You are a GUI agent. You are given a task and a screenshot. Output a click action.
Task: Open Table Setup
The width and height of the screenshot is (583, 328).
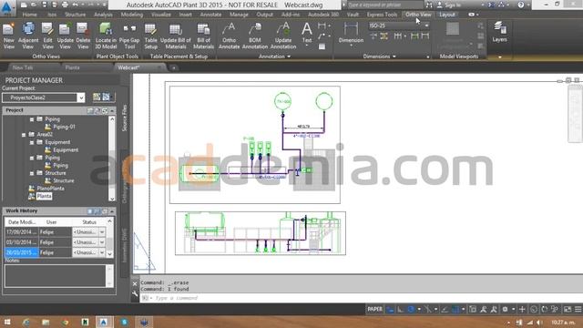150,36
